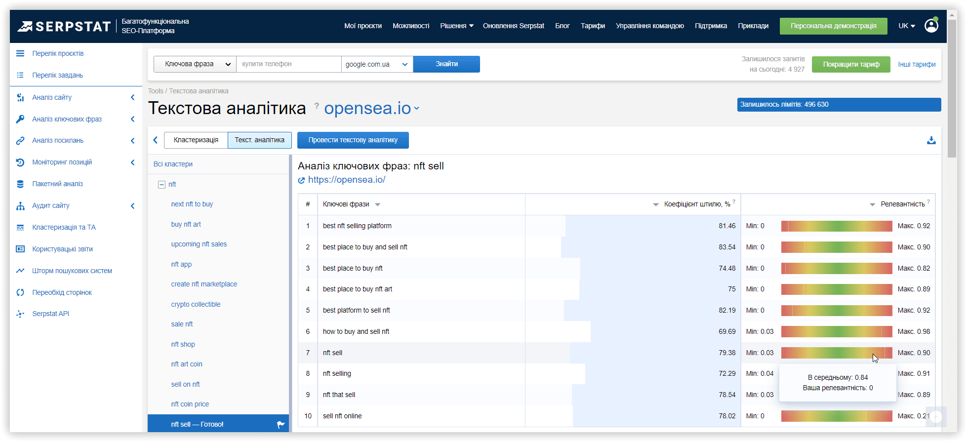Viewport: 967px width, 442px height.
Task: Click relevance gradient bar for best nft selling platform
Action: click(837, 226)
